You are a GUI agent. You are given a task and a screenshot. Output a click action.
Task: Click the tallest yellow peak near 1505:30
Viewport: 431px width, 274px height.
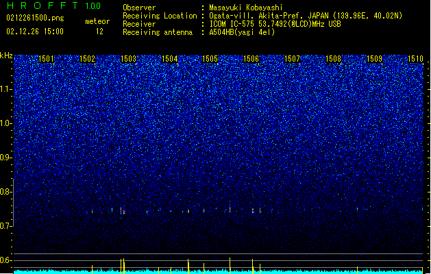click(x=230, y=265)
